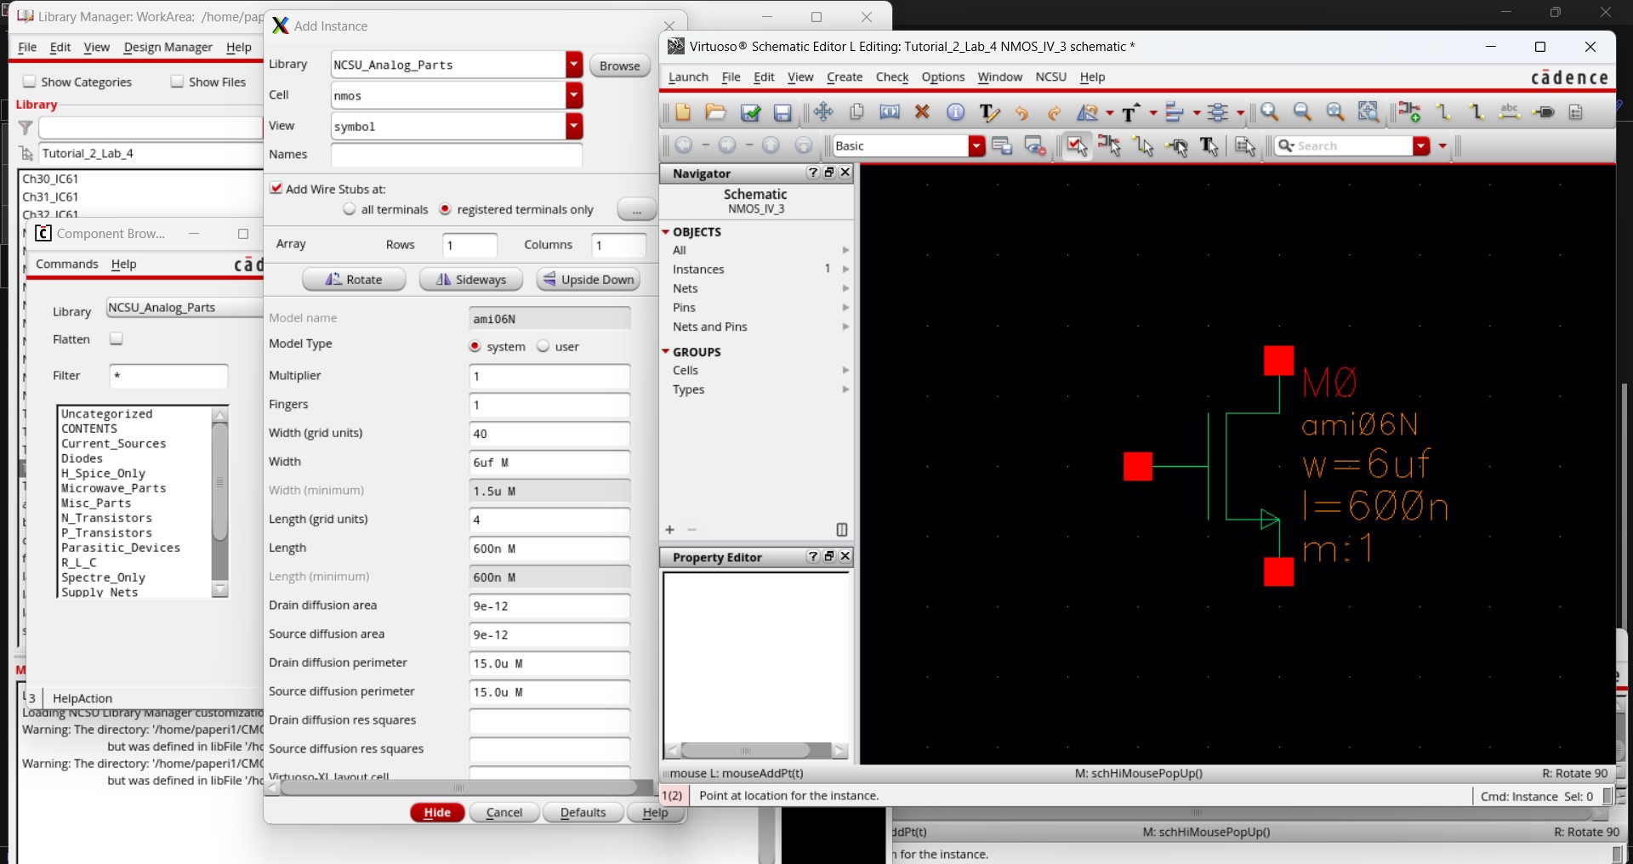Click the Width value field showing 6uf M
Viewport: 1633px width, 864px height.
coord(549,463)
